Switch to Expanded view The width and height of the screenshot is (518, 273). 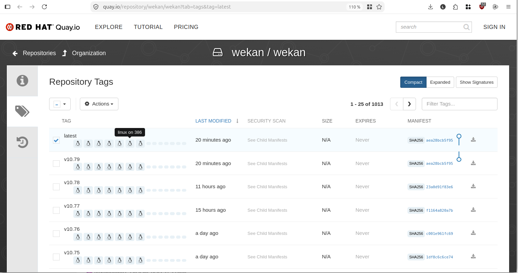(440, 82)
